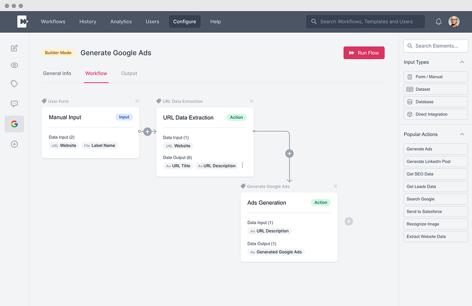Screen dimensions: 472x306
Task: Add step between Manual Input and URL Extraction
Action: [147, 132]
